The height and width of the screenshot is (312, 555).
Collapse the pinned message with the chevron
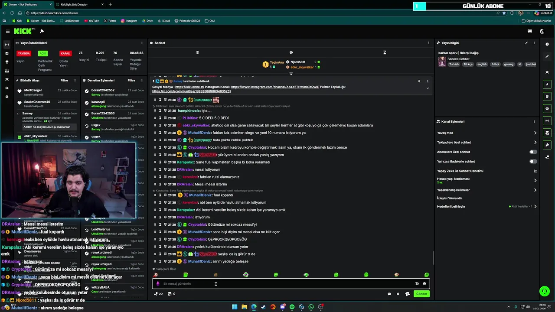coord(428,88)
